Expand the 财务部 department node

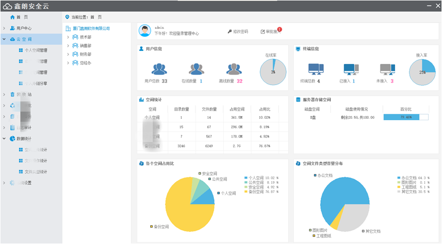pos(68,54)
